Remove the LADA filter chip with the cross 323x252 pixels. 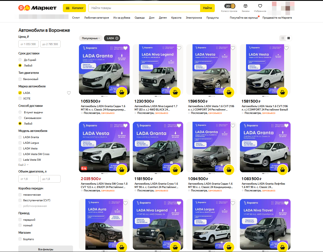(117, 38)
